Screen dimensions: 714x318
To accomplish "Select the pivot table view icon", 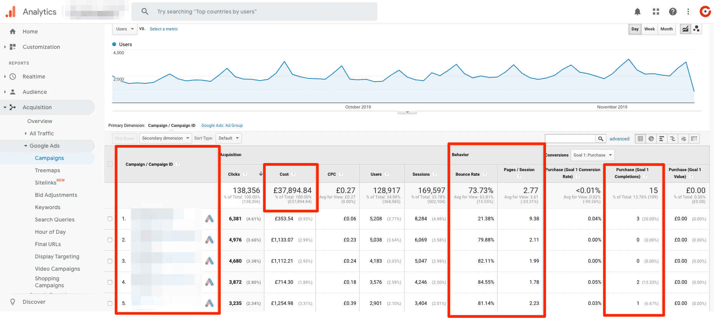I will [694, 139].
